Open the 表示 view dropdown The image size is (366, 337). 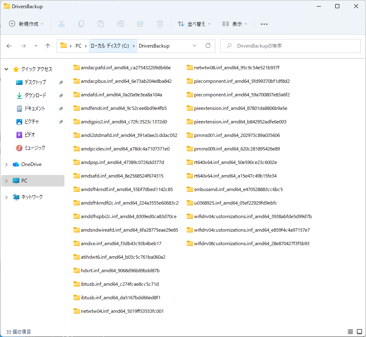[x=235, y=24]
